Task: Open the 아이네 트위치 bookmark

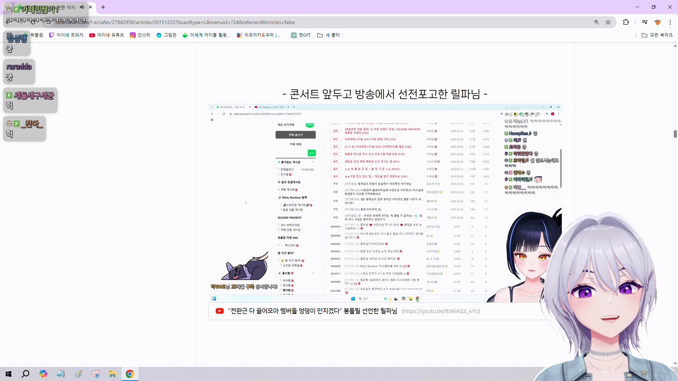Action: click(66, 35)
